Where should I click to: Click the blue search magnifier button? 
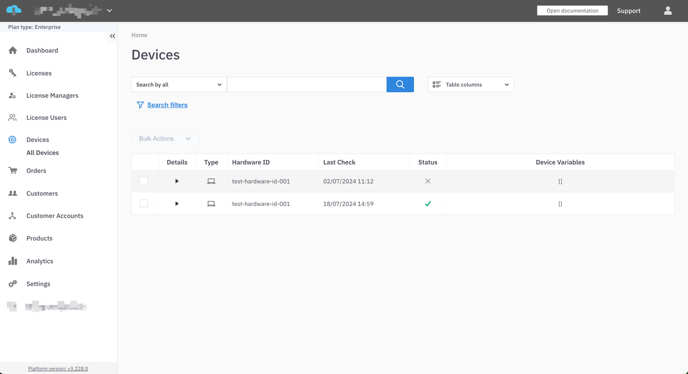pos(400,85)
